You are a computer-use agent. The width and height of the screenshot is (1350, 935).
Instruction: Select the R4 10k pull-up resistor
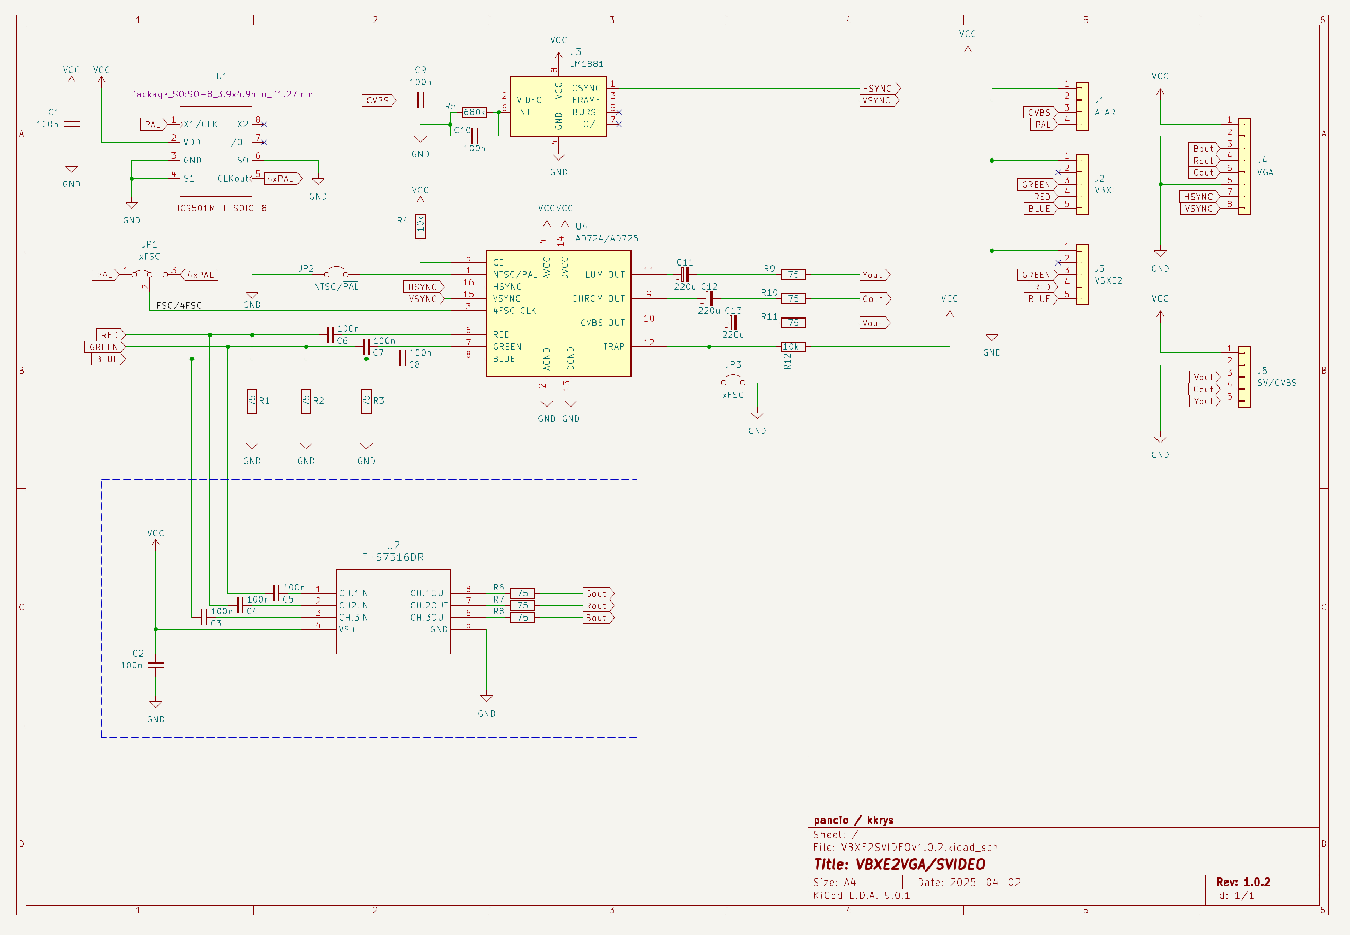420,226
